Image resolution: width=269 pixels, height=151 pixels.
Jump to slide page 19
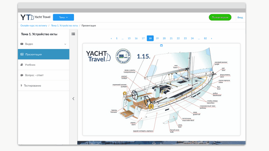[157, 38]
